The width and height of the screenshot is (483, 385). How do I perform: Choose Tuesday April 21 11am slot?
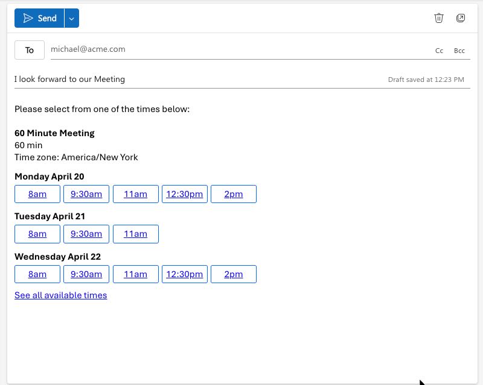[x=136, y=234]
